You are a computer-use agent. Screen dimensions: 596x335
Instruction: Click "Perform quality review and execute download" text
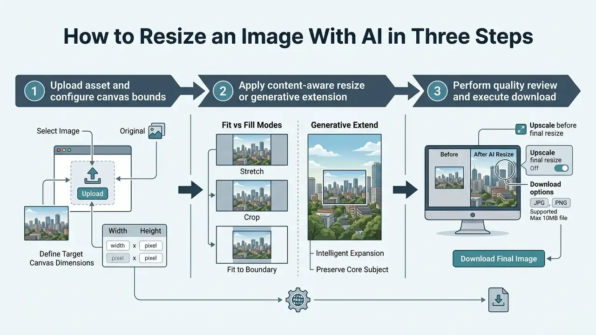(505, 91)
